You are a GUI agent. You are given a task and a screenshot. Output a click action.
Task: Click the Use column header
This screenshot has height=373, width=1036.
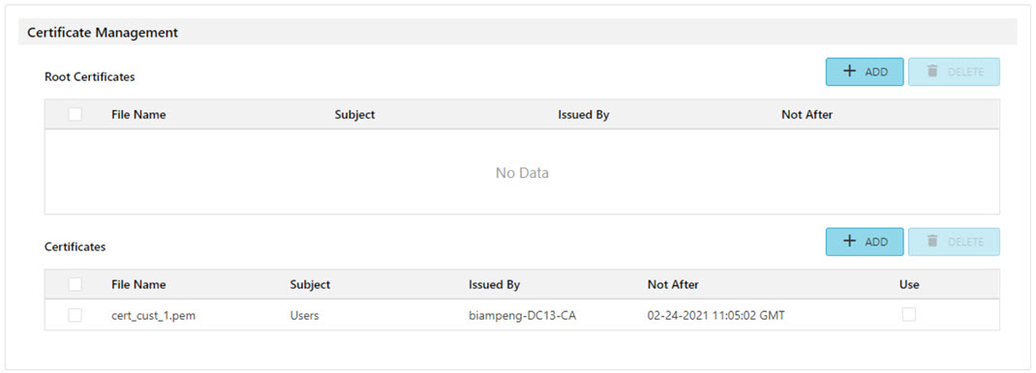(909, 285)
